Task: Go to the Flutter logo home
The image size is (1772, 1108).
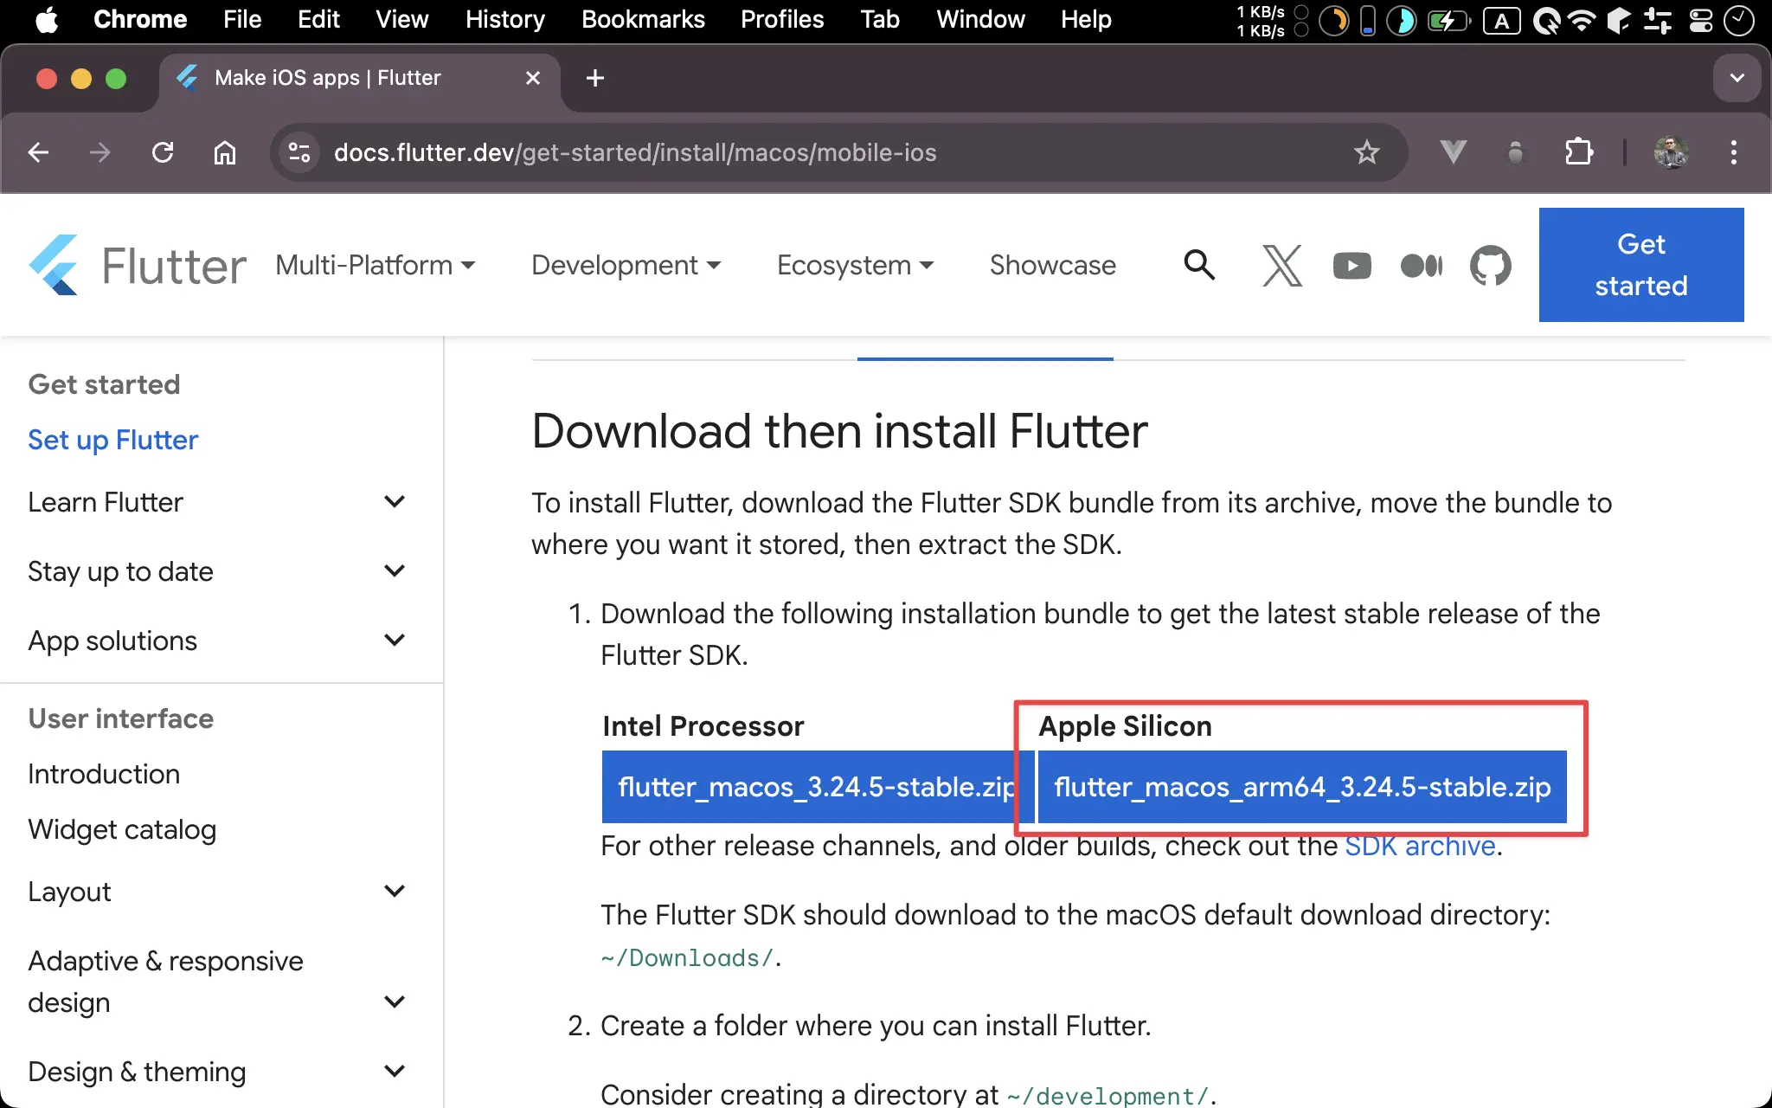Action: [x=138, y=265]
